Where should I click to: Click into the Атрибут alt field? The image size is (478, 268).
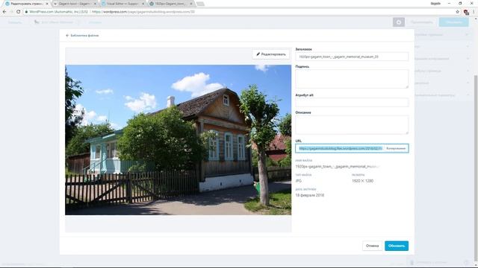click(x=352, y=103)
